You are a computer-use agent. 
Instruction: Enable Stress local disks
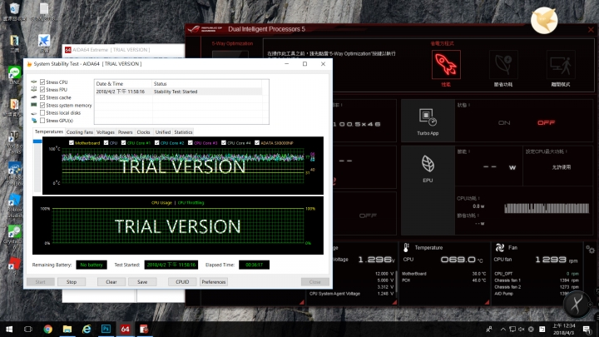pyautogui.click(x=42, y=112)
